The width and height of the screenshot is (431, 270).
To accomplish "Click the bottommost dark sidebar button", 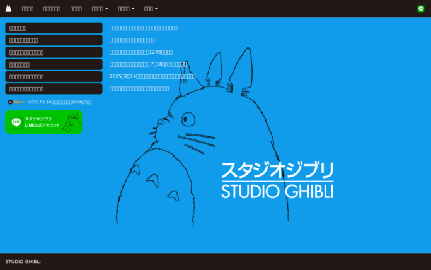I will point(54,89).
